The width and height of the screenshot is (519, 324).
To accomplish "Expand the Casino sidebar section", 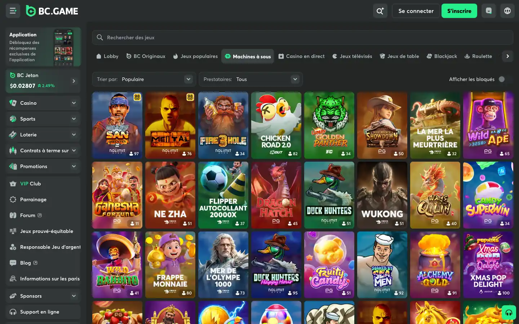I will [74, 103].
